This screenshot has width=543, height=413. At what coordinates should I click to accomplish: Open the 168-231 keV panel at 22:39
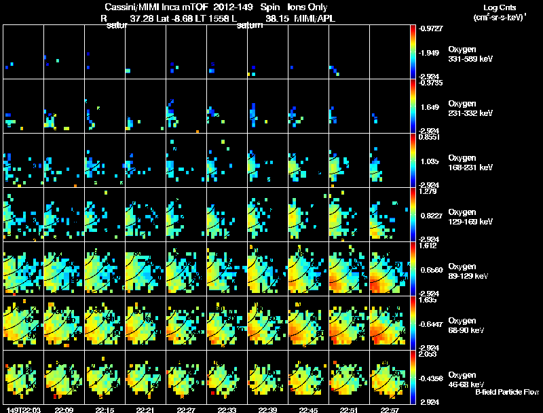267,161
